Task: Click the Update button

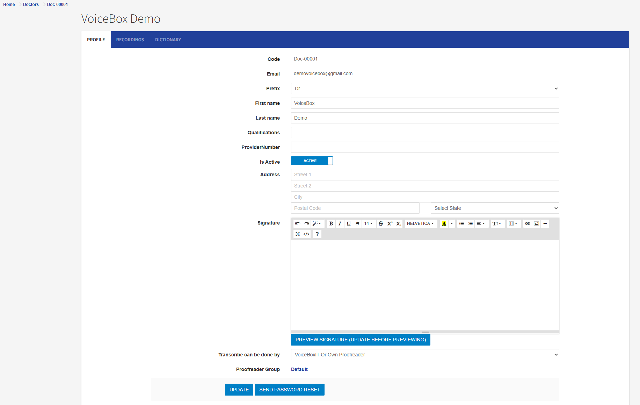Action: pos(239,390)
